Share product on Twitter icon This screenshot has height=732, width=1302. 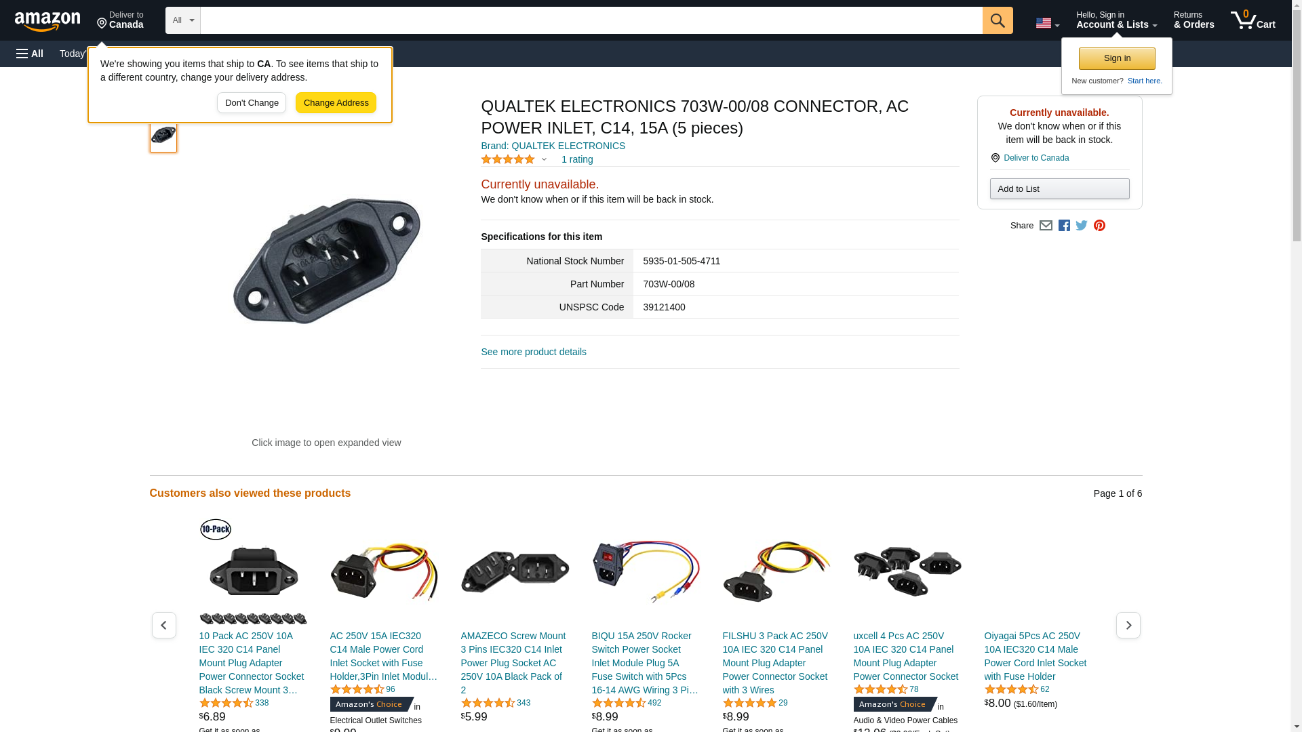[1082, 226]
